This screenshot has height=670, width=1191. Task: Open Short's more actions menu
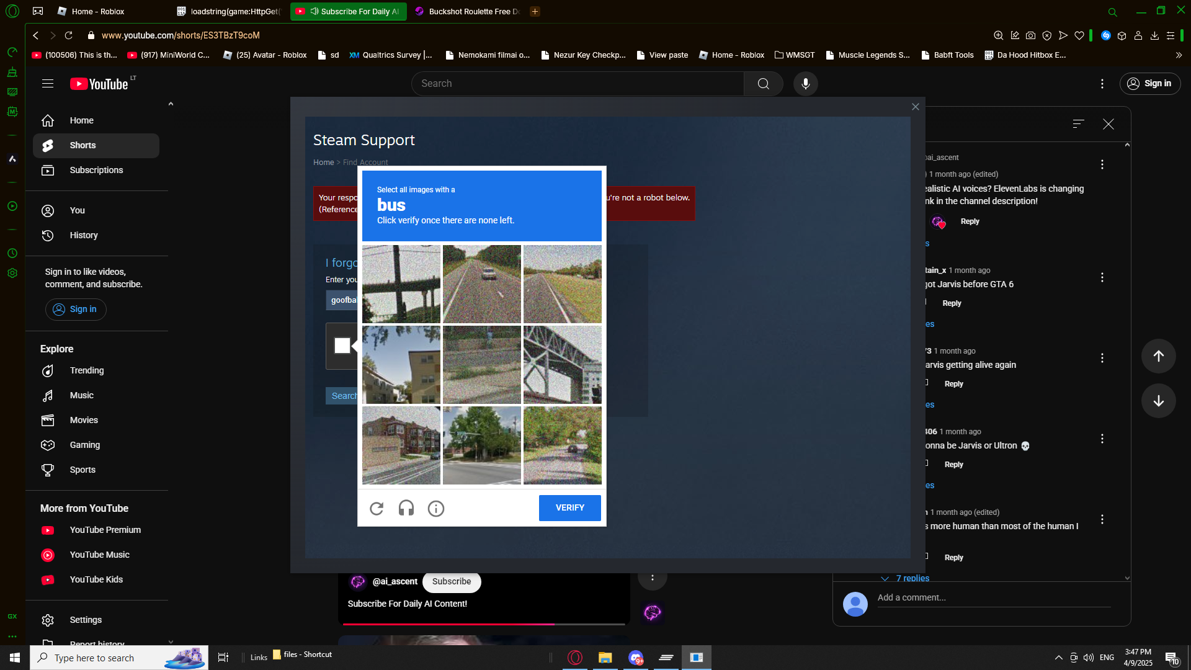click(x=653, y=577)
